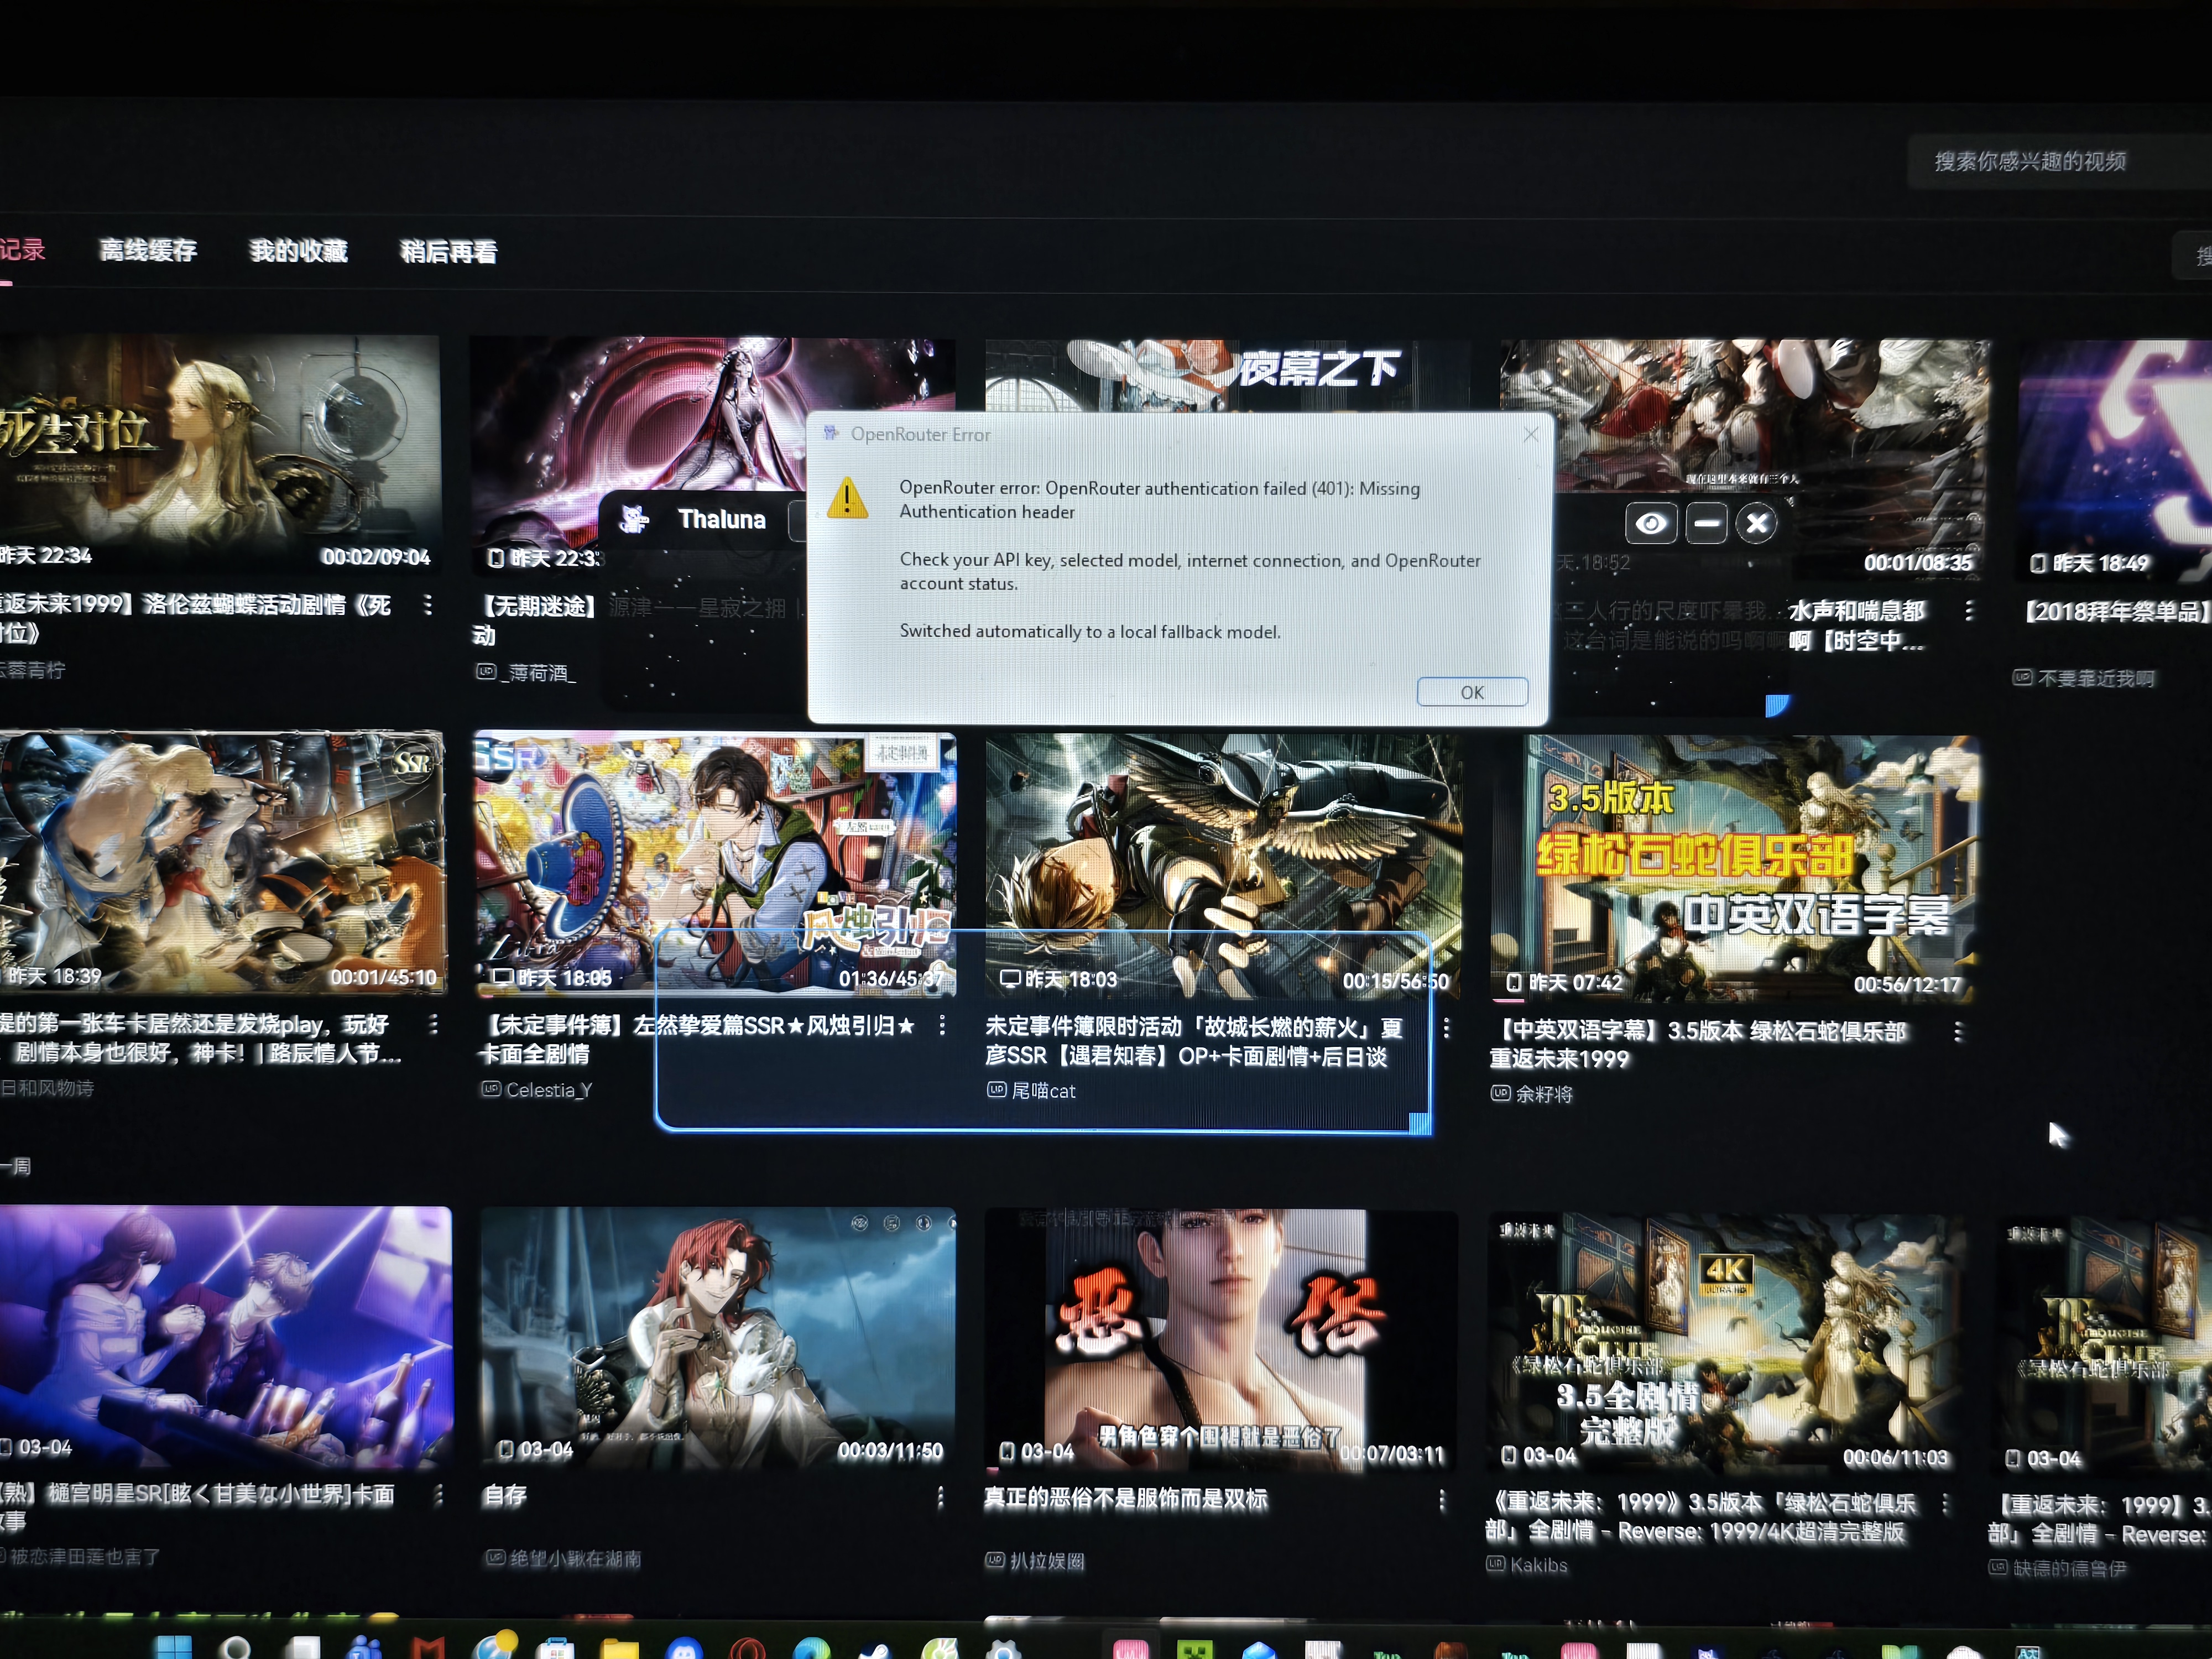Open options menu for 自存 video
The width and height of the screenshot is (2212, 1659).
pos(940,1497)
